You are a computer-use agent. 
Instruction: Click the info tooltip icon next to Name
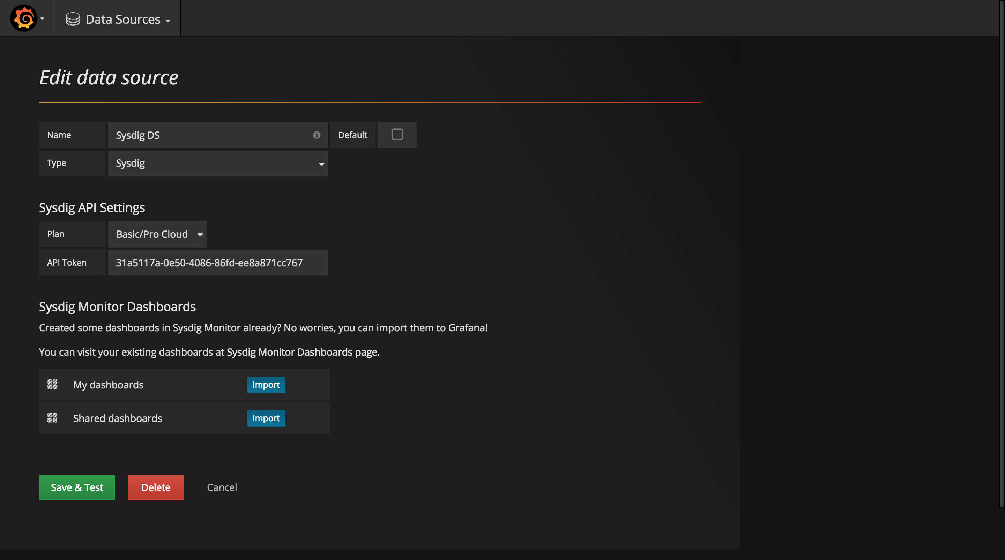click(x=316, y=135)
